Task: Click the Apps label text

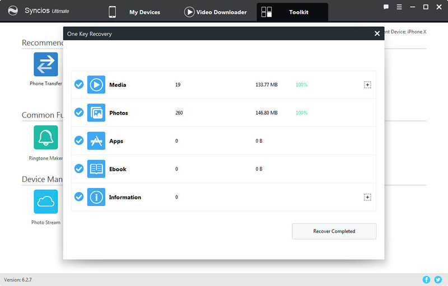Action: 116,141
